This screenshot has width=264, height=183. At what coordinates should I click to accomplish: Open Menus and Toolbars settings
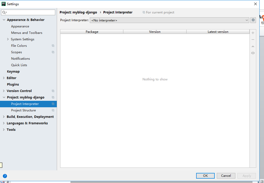[27, 33]
